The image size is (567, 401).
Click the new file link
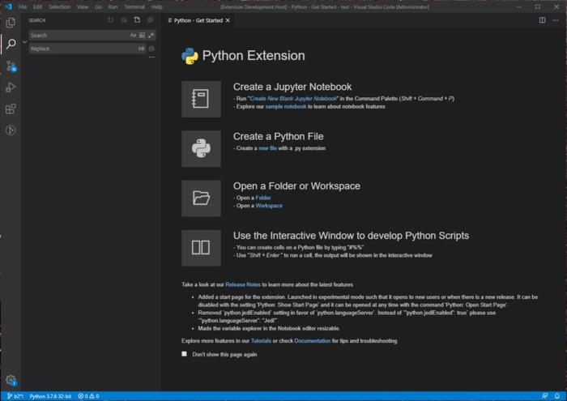coord(267,148)
